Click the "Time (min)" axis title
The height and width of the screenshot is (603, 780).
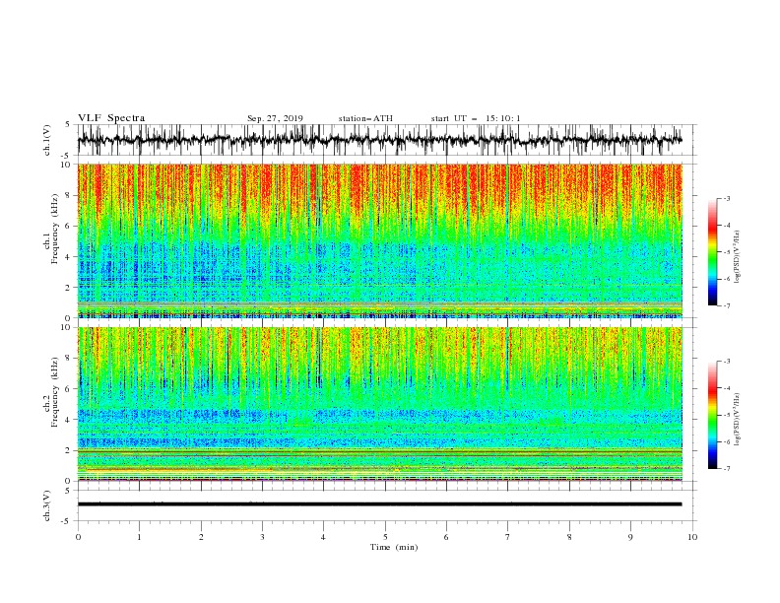[394, 547]
